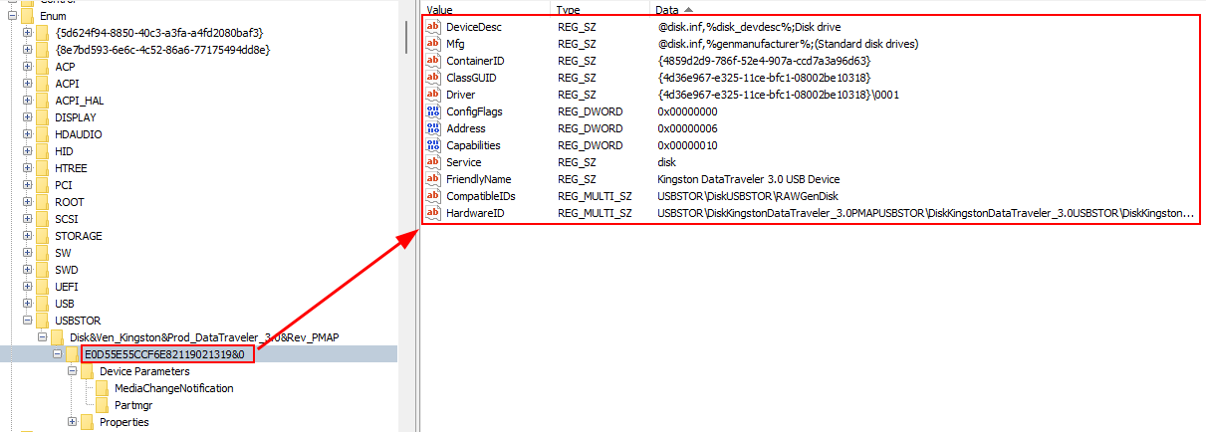Click the folder icon next to DISPLAY

coord(43,117)
